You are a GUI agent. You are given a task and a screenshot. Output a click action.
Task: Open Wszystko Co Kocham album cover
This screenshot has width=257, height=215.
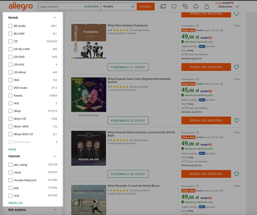tap(89, 200)
